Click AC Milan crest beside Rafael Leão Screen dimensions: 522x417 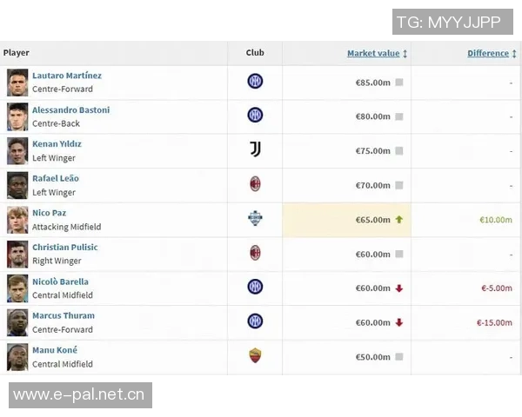coord(255,184)
